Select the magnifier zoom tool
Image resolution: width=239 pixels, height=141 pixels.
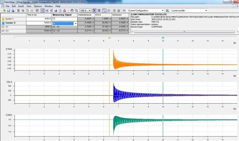pyautogui.click(x=76, y=10)
